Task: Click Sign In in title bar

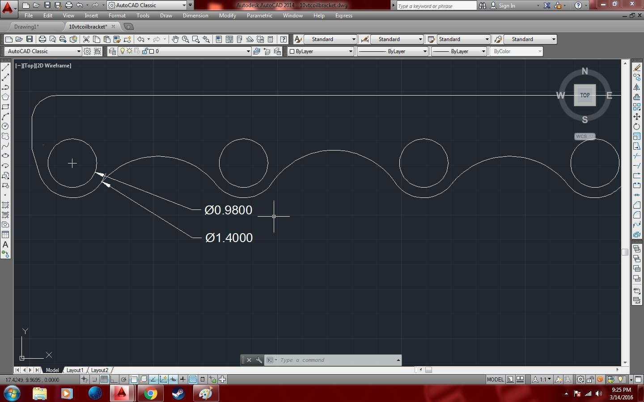Action: click(507, 6)
